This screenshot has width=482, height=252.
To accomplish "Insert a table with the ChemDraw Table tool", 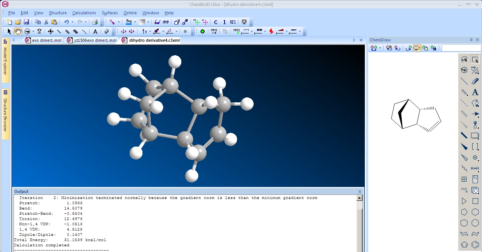I will (x=464, y=179).
